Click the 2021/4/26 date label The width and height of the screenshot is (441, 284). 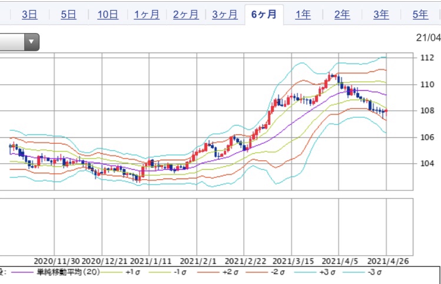(x=388, y=261)
